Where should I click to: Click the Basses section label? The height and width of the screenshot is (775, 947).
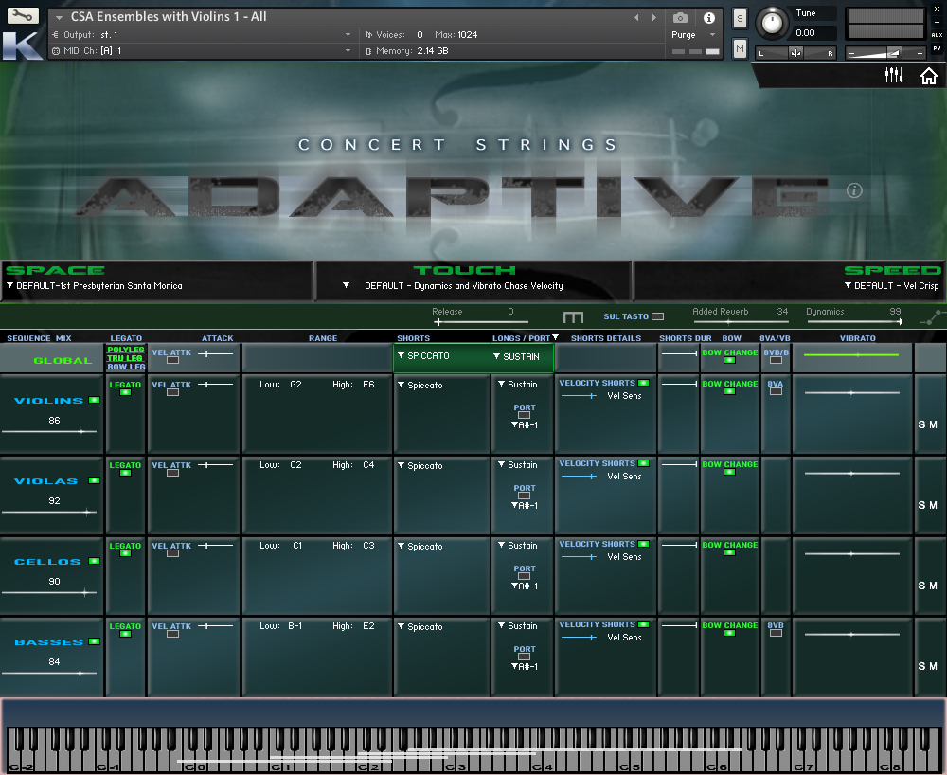coord(49,642)
